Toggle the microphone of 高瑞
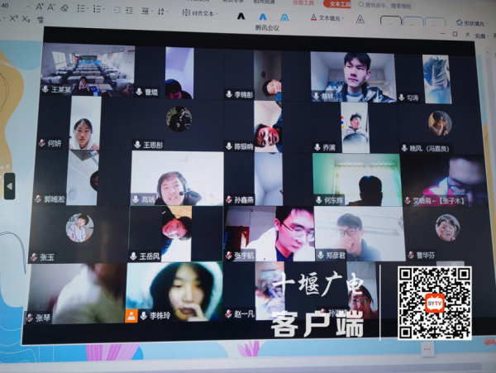 coord(136,199)
